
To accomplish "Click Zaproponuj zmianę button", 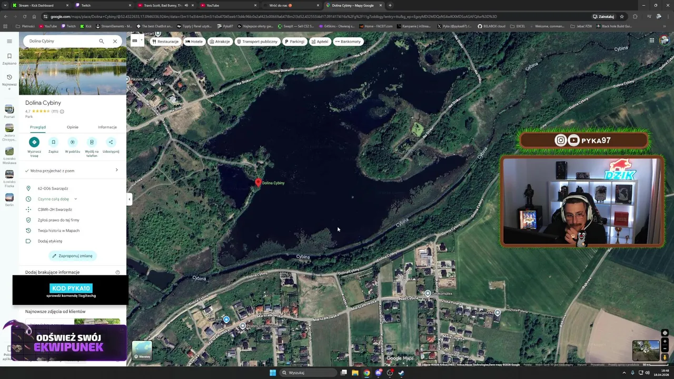I will coord(73,256).
